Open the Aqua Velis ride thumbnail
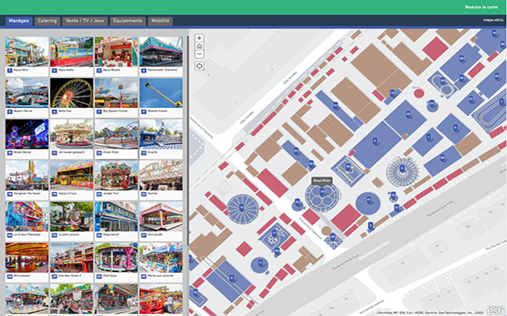The height and width of the screenshot is (316, 507). point(27,57)
